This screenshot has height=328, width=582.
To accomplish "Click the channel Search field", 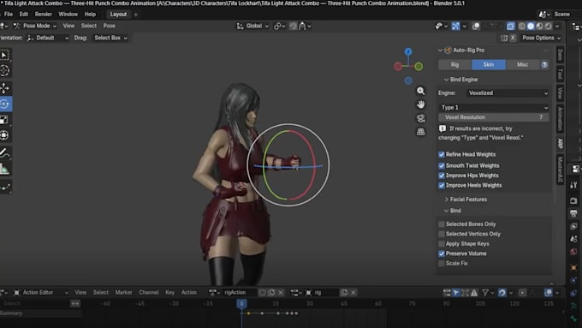I will (x=35, y=304).
